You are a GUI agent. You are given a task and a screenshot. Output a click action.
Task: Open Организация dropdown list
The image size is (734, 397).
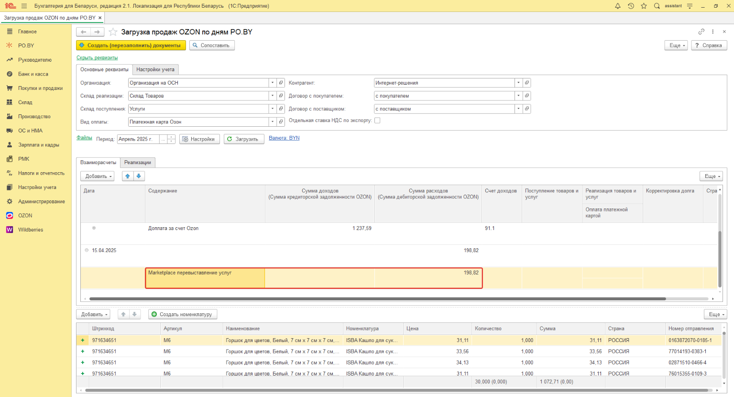click(x=273, y=83)
